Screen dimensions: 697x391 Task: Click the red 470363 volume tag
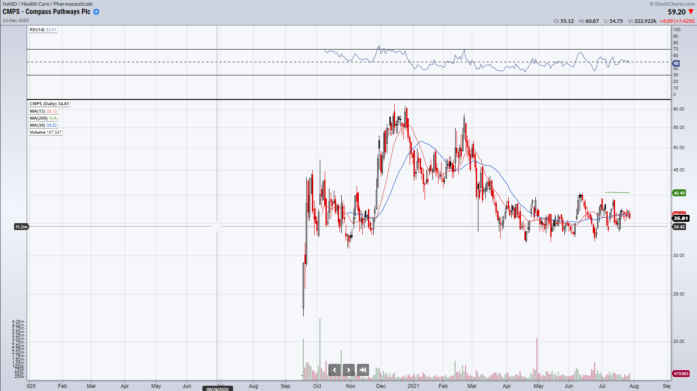coord(681,374)
